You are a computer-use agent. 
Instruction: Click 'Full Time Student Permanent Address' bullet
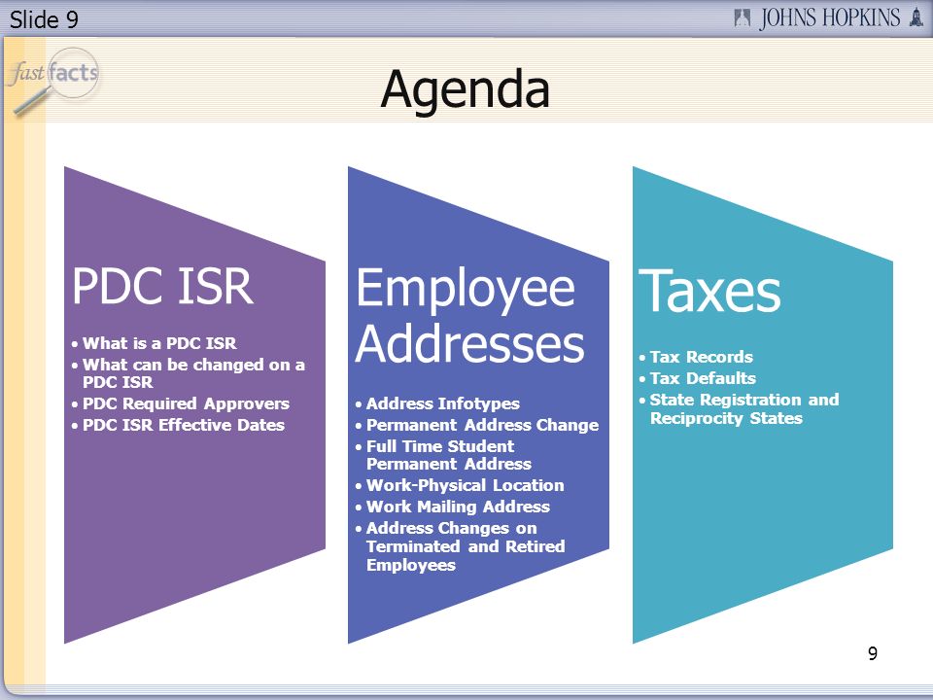pyautogui.click(x=449, y=455)
